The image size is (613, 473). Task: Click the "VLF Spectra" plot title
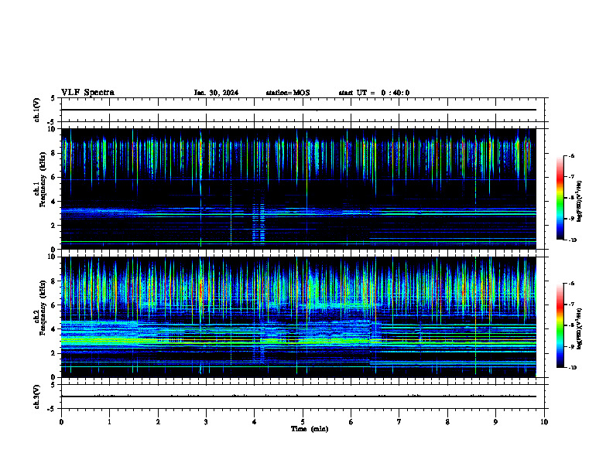(x=87, y=93)
